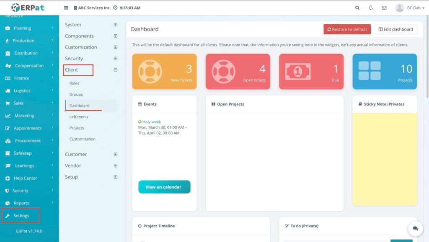Select Left menu under Client
Viewport: 429px width, 242px height.
coord(79,117)
